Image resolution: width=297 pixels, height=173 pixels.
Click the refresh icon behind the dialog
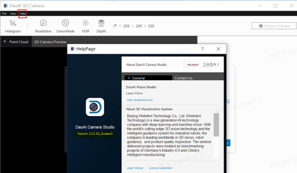pos(228,101)
